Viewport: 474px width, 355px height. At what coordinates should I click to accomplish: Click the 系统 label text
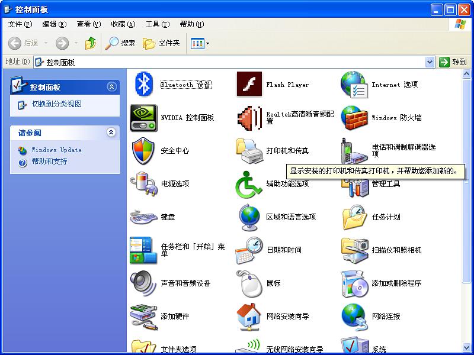click(x=379, y=350)
